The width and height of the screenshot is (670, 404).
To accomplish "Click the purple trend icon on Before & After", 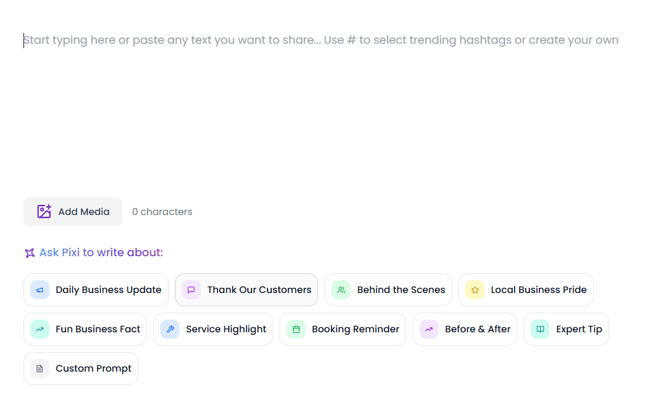I will (x=429, y=329).
